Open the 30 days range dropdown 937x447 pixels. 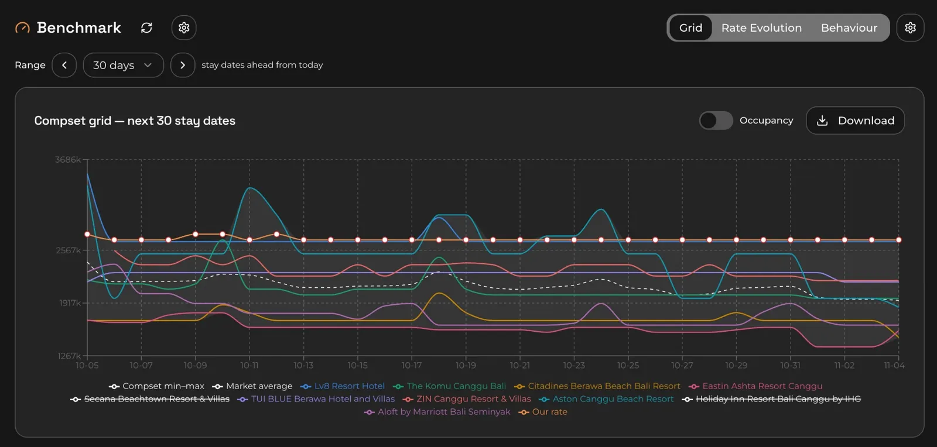pos(123,65)
